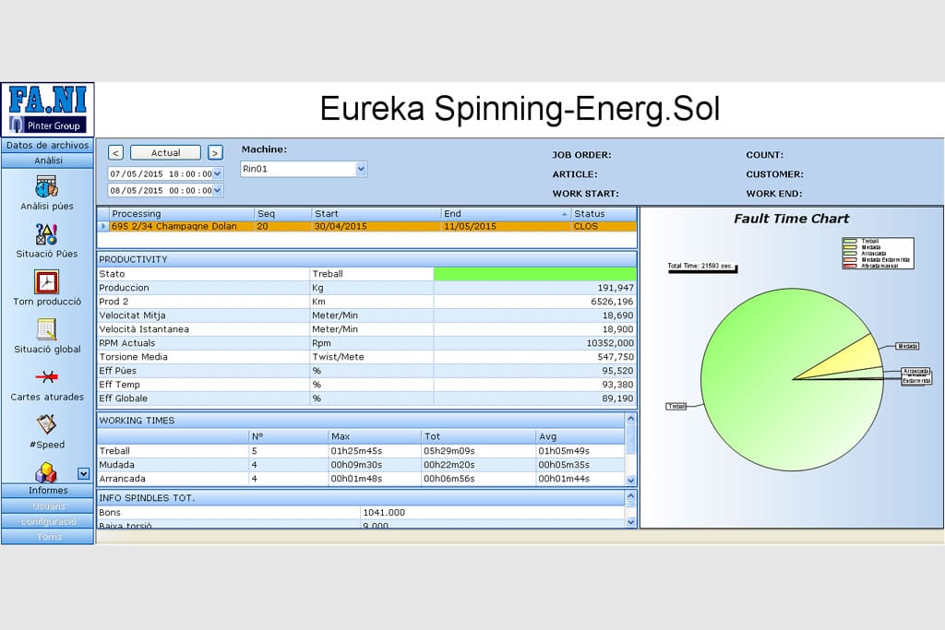The width and height of the screenshot is (945, 630).
Task: Select the Prod 2 value 6526,196
Action: [613, 302]
